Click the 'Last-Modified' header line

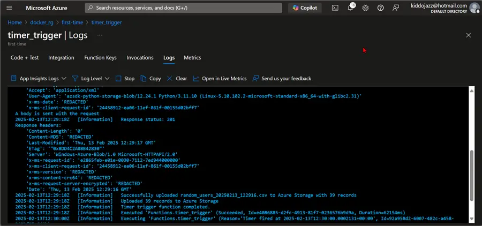click(x=91, y=142)
